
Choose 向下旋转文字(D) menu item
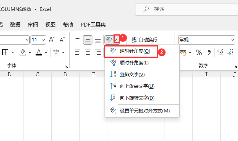click(142, 98)
